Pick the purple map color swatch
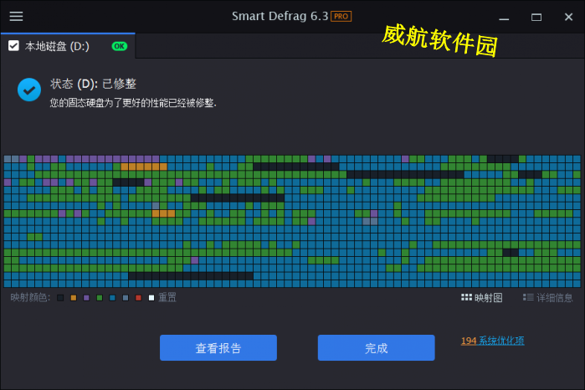The width and height of the screenshot is (585, 390). (86, 297)
